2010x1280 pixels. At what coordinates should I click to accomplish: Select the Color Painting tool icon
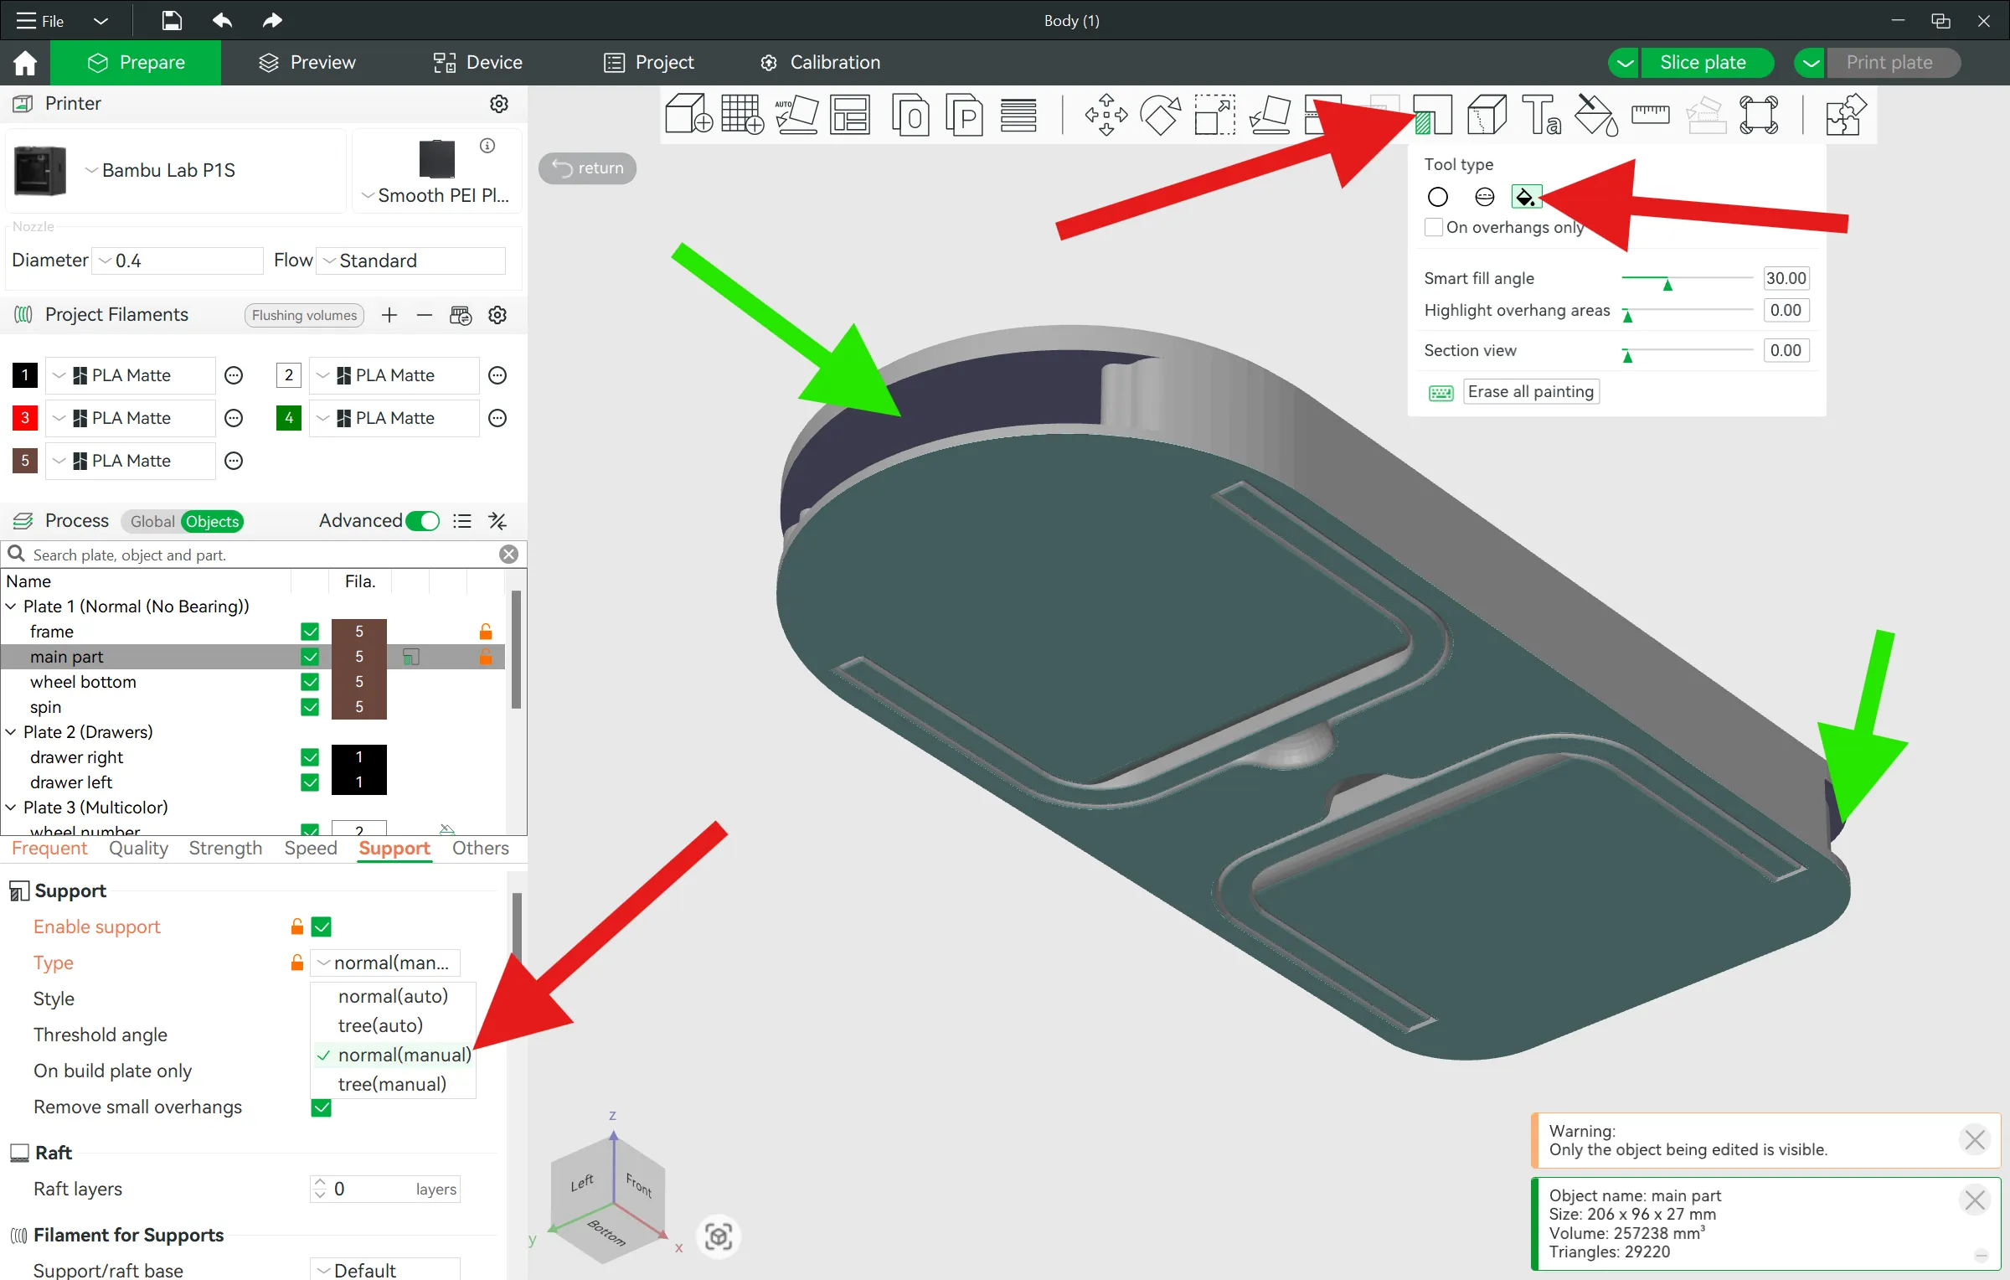1595,115
